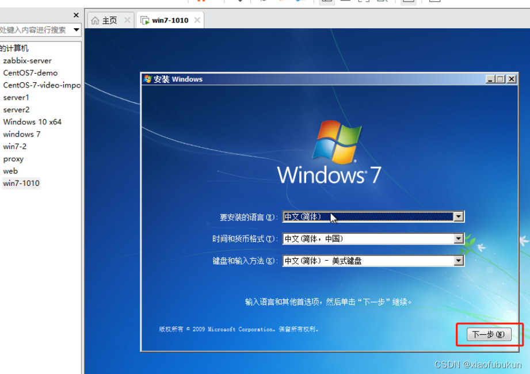Close the win7-1010 tab
The image size is (530, 374).
pyautogui.click(x=197, y=20)
